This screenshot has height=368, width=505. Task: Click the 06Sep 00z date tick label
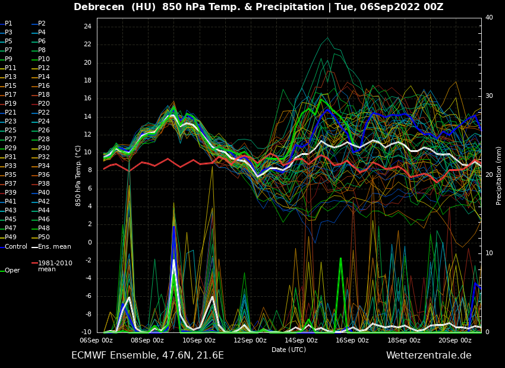tap(96, 340)
